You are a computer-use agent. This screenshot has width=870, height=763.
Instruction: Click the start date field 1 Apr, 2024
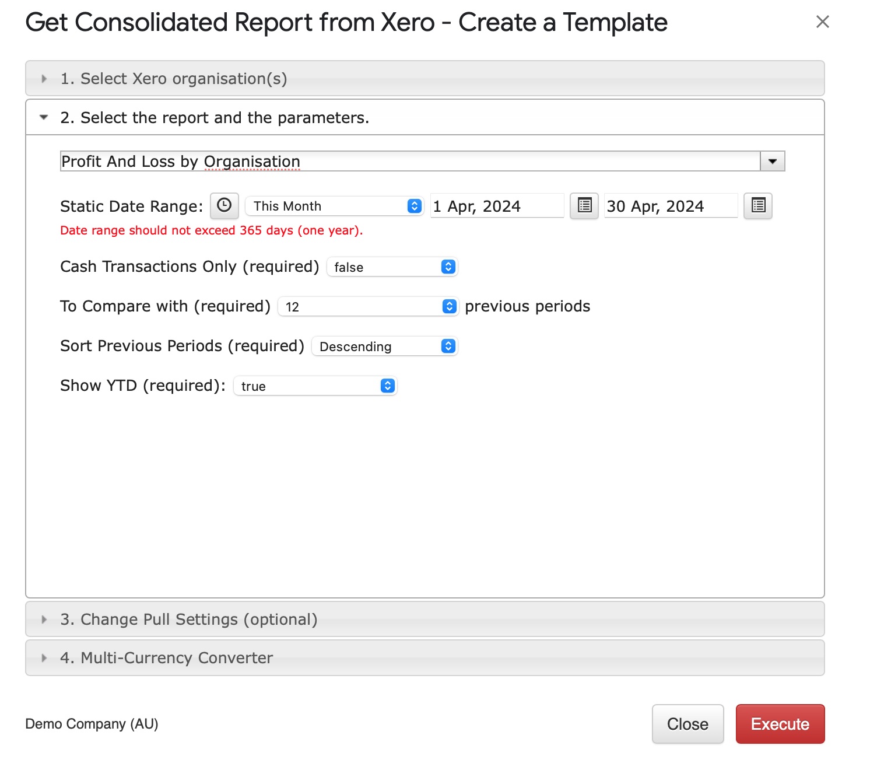pos(496,206)
